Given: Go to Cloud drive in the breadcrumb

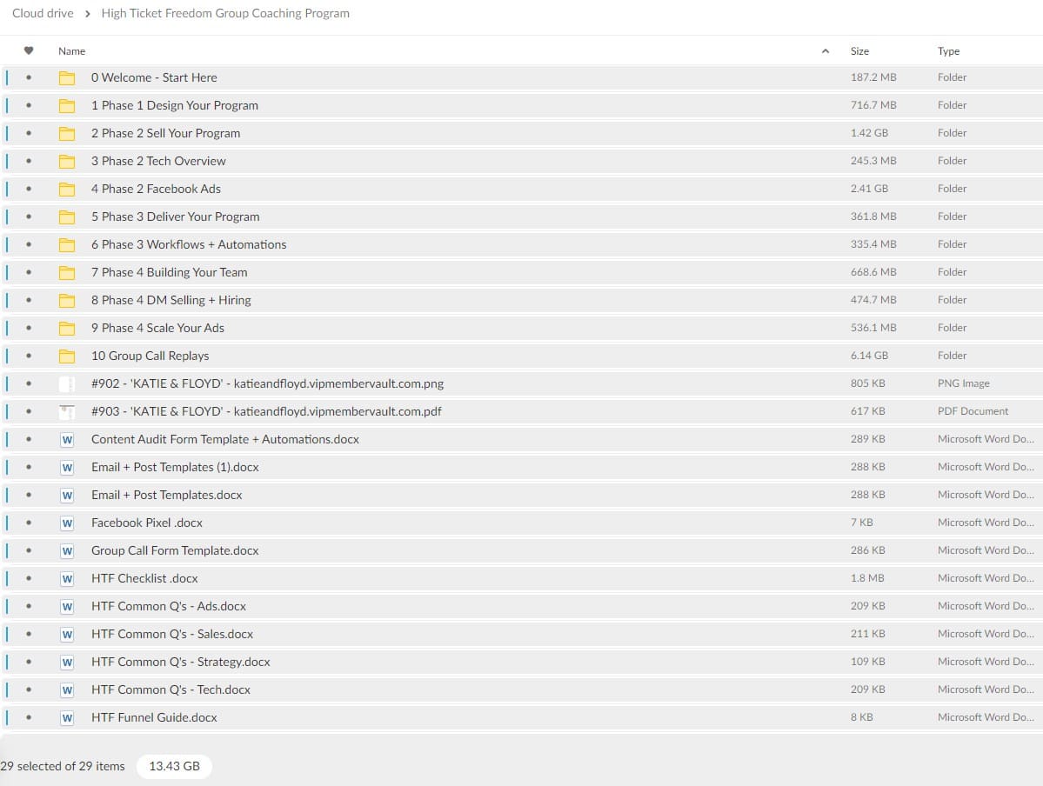Looking at the screenshot, I should [x=41, y=13].
